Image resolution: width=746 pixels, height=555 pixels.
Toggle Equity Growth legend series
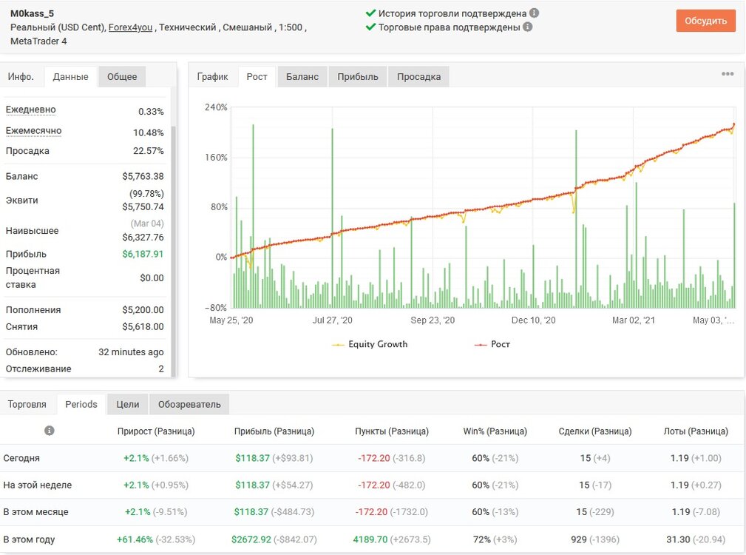tap(370, 344)
